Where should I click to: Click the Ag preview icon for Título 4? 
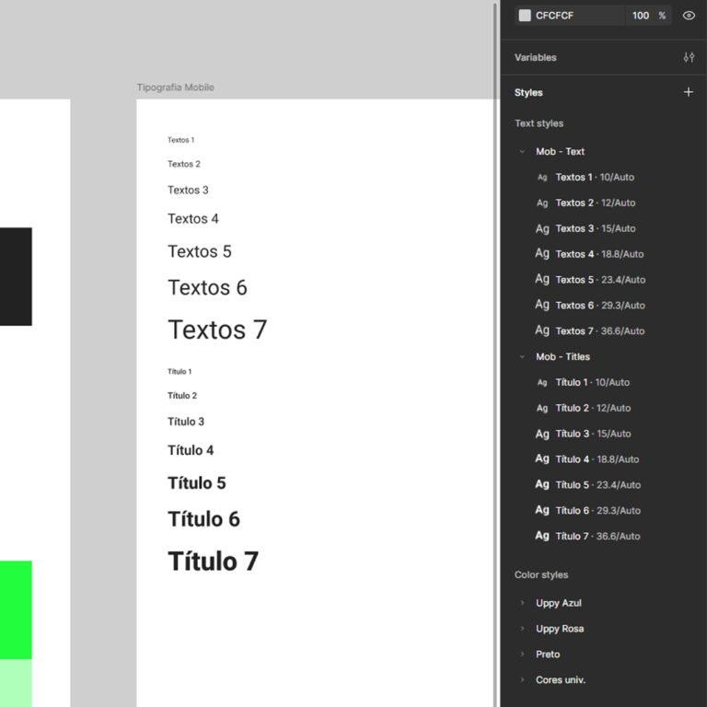[542, 458]
